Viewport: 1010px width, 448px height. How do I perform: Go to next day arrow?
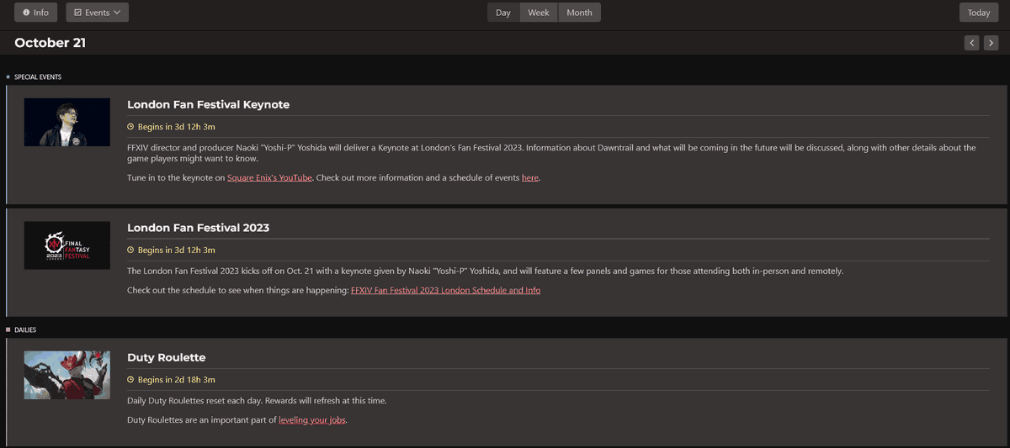pyautogui.click(x=991, y=43)
